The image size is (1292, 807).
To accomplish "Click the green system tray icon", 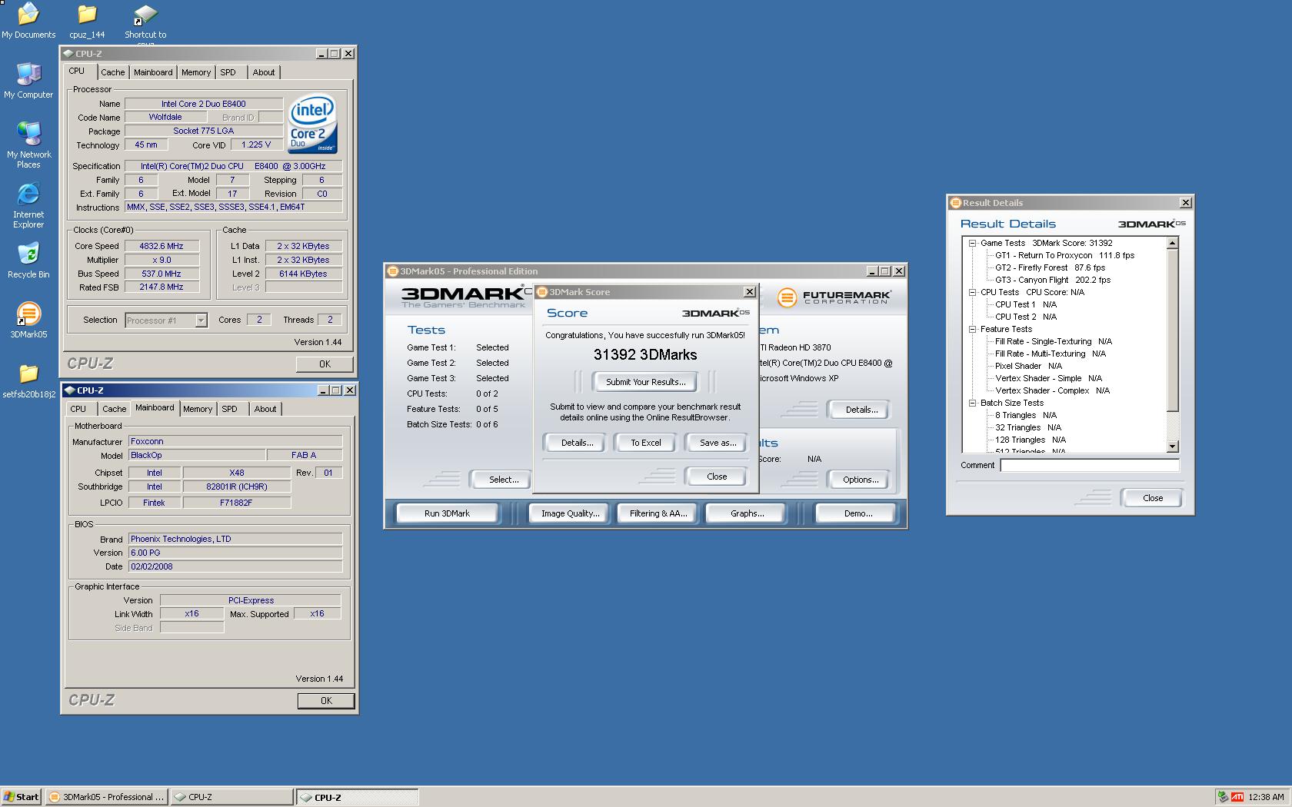I will (1224, 797).
